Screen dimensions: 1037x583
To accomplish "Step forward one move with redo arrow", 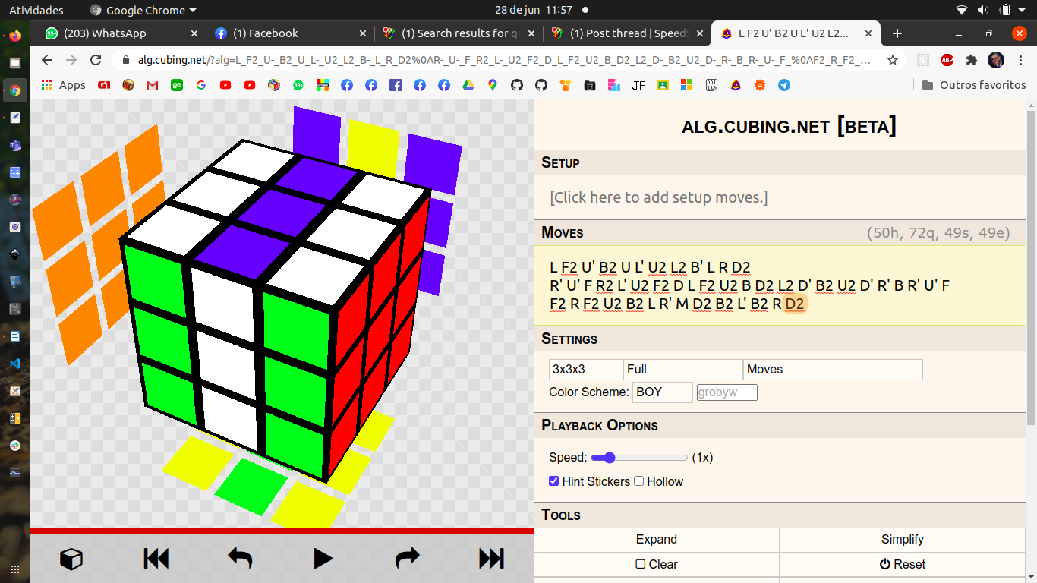I will click(408, 559).
